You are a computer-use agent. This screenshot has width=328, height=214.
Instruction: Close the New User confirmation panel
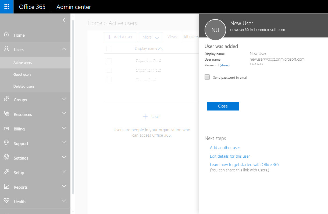tap(223, 106)
